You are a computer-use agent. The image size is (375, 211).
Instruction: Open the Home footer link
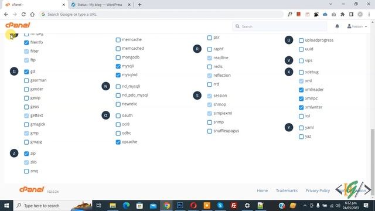click(262, 190)
